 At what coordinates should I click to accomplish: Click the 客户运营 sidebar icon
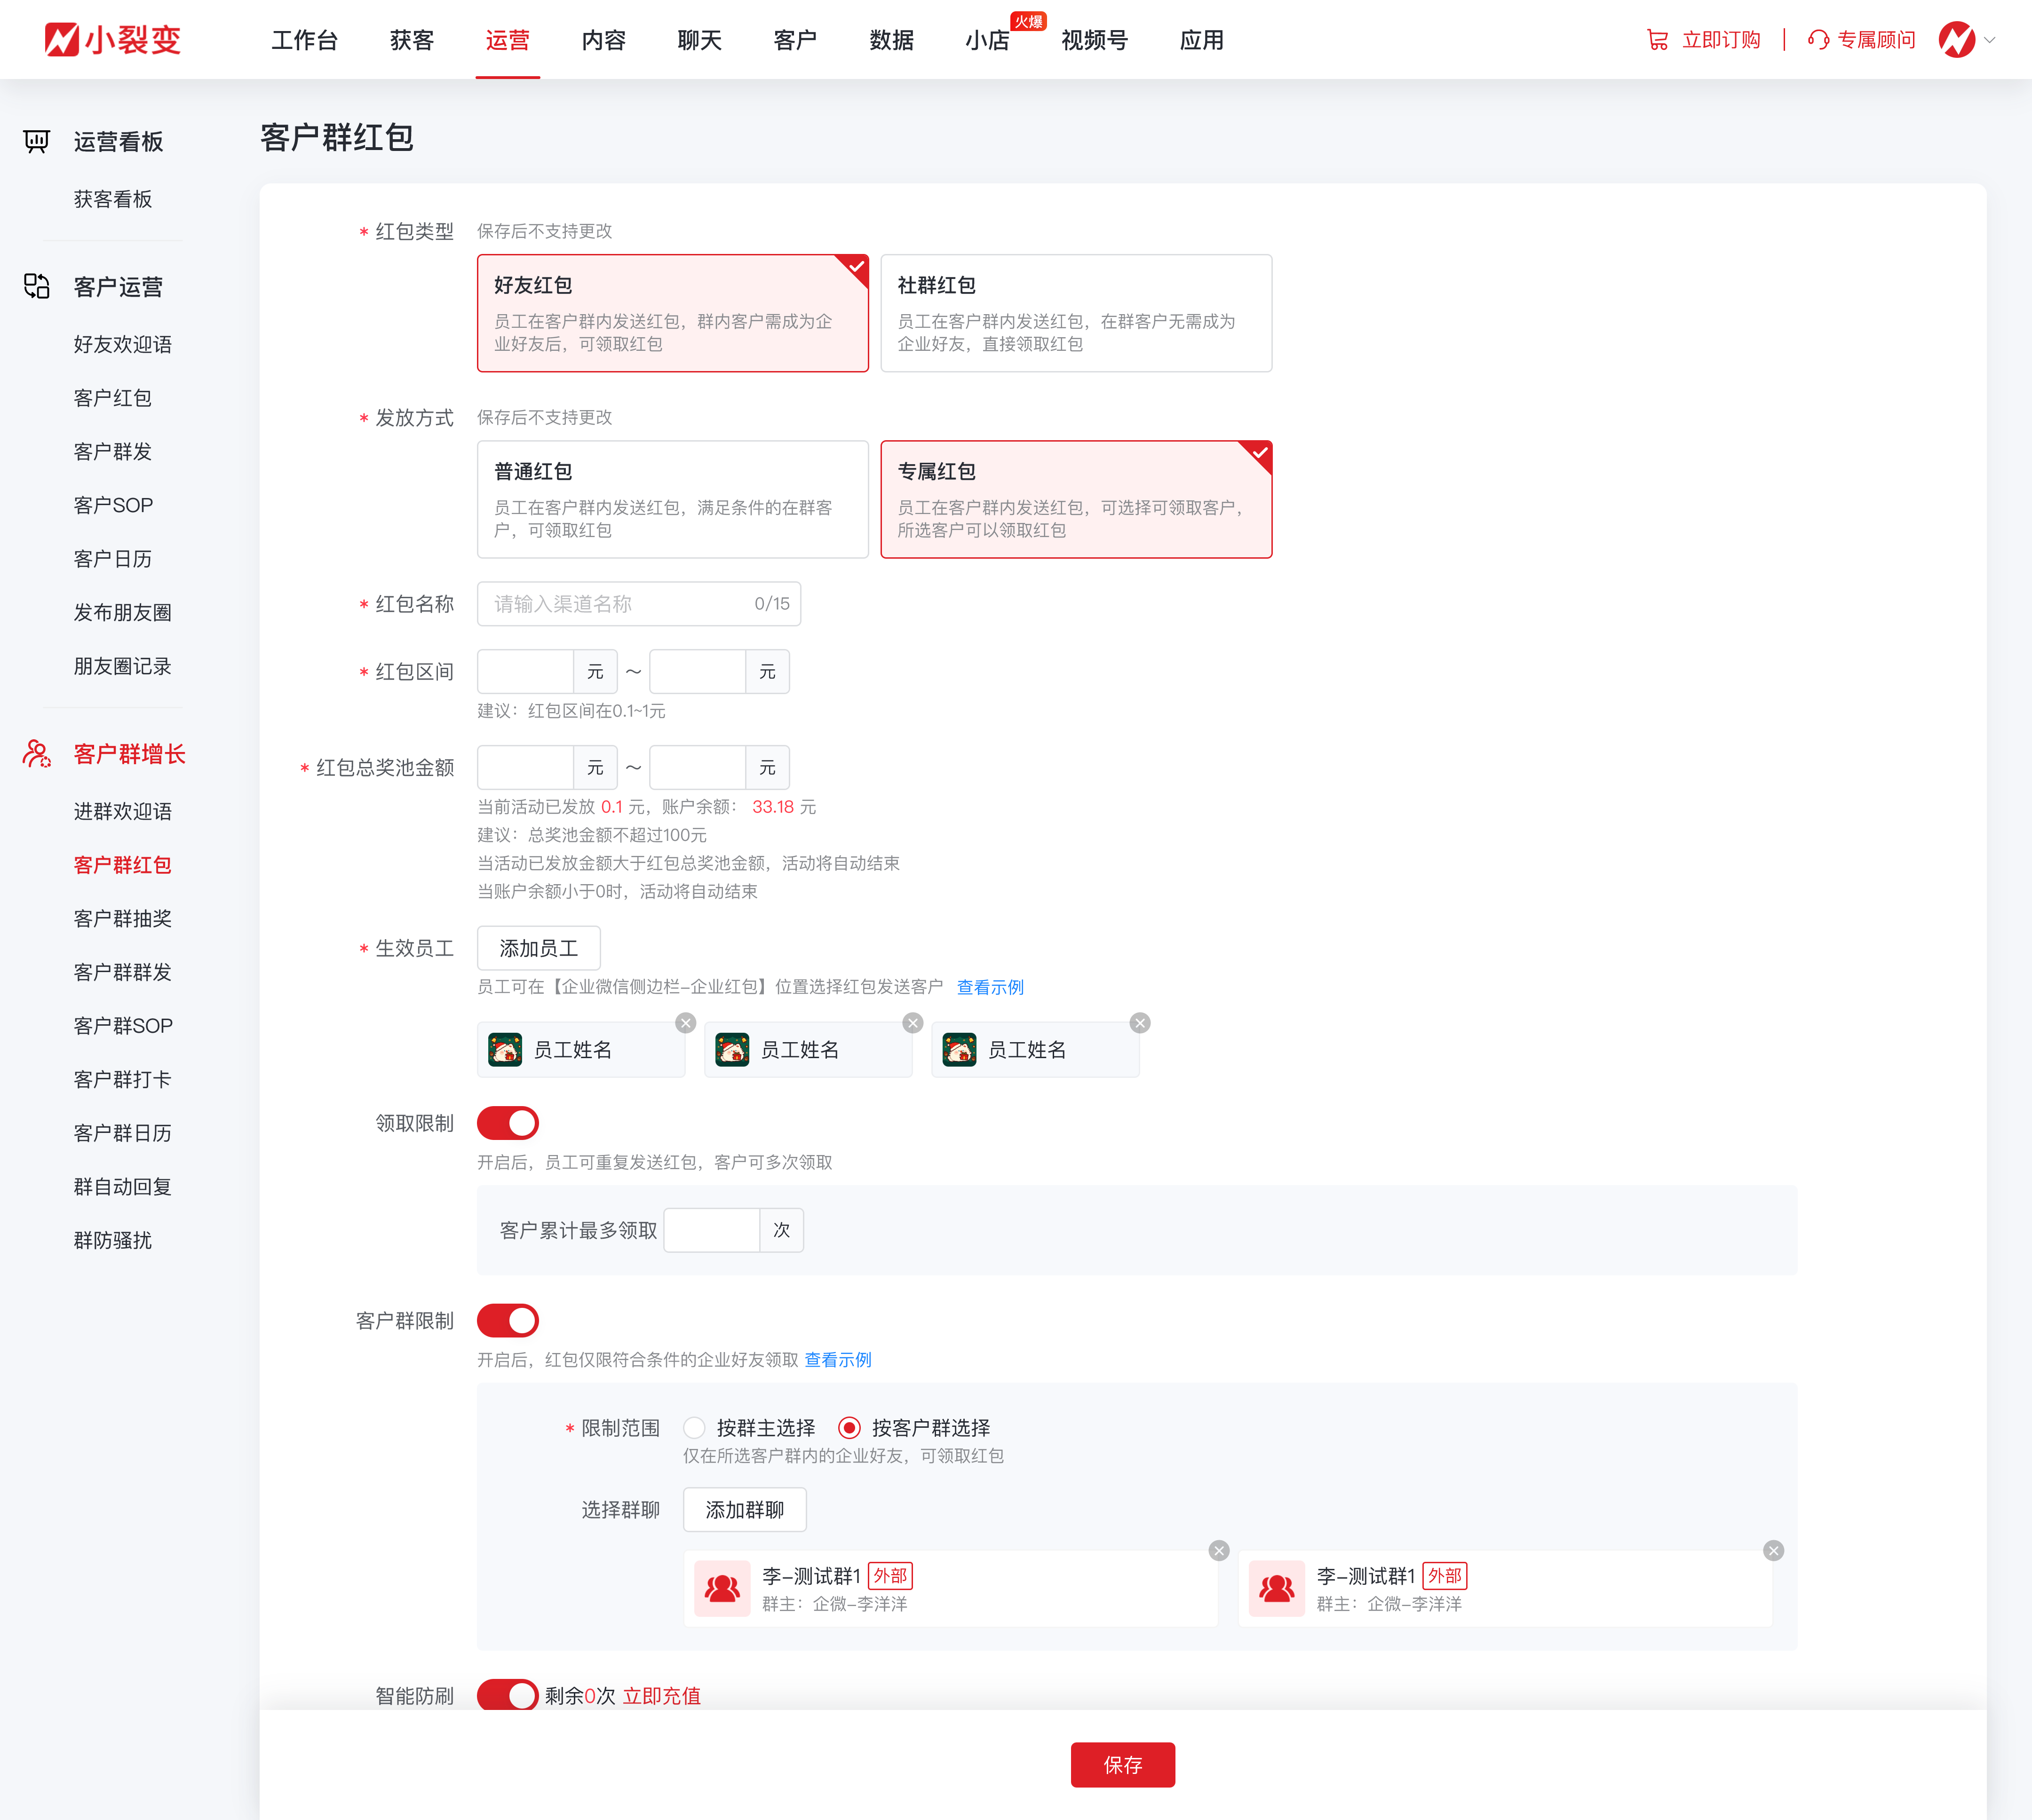[x=37, y=287]
